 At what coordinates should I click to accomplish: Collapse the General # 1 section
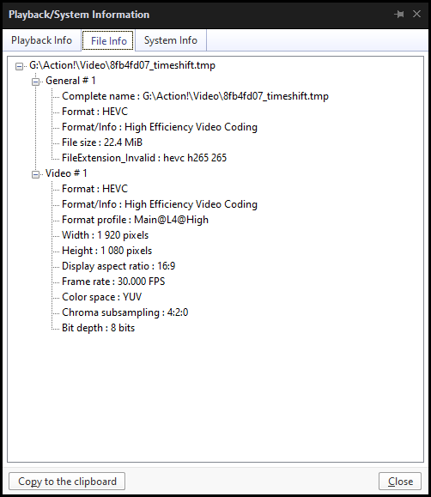(35, 82)
